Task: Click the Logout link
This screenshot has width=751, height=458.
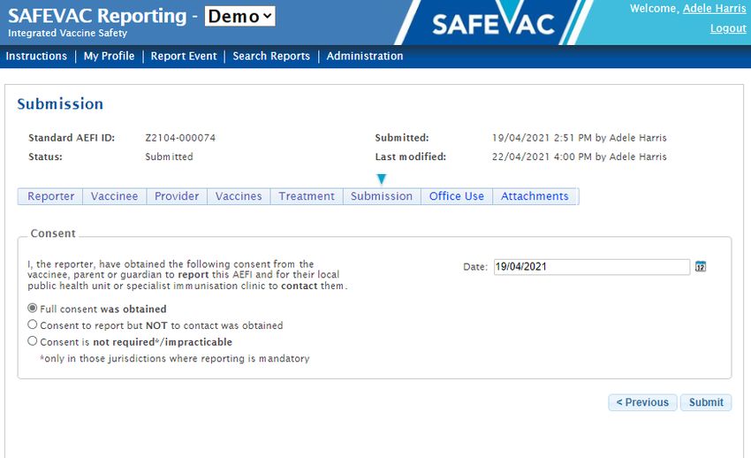Action: [x=728, y=28]
